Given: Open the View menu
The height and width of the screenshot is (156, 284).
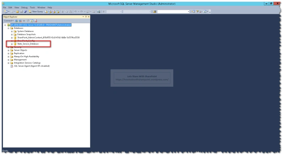Looking at the screenshot, I should pos(17,7).
